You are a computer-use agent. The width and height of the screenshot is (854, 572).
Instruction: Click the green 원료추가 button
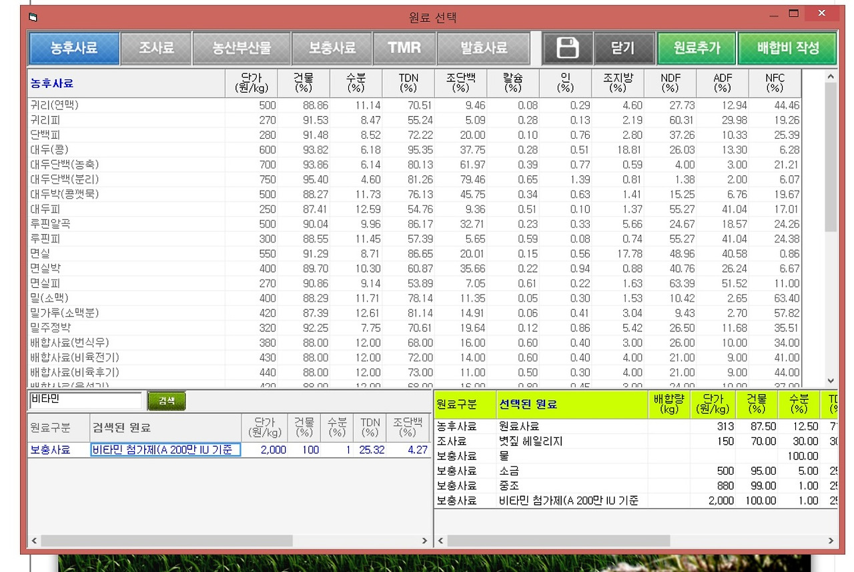pos(697,48)
